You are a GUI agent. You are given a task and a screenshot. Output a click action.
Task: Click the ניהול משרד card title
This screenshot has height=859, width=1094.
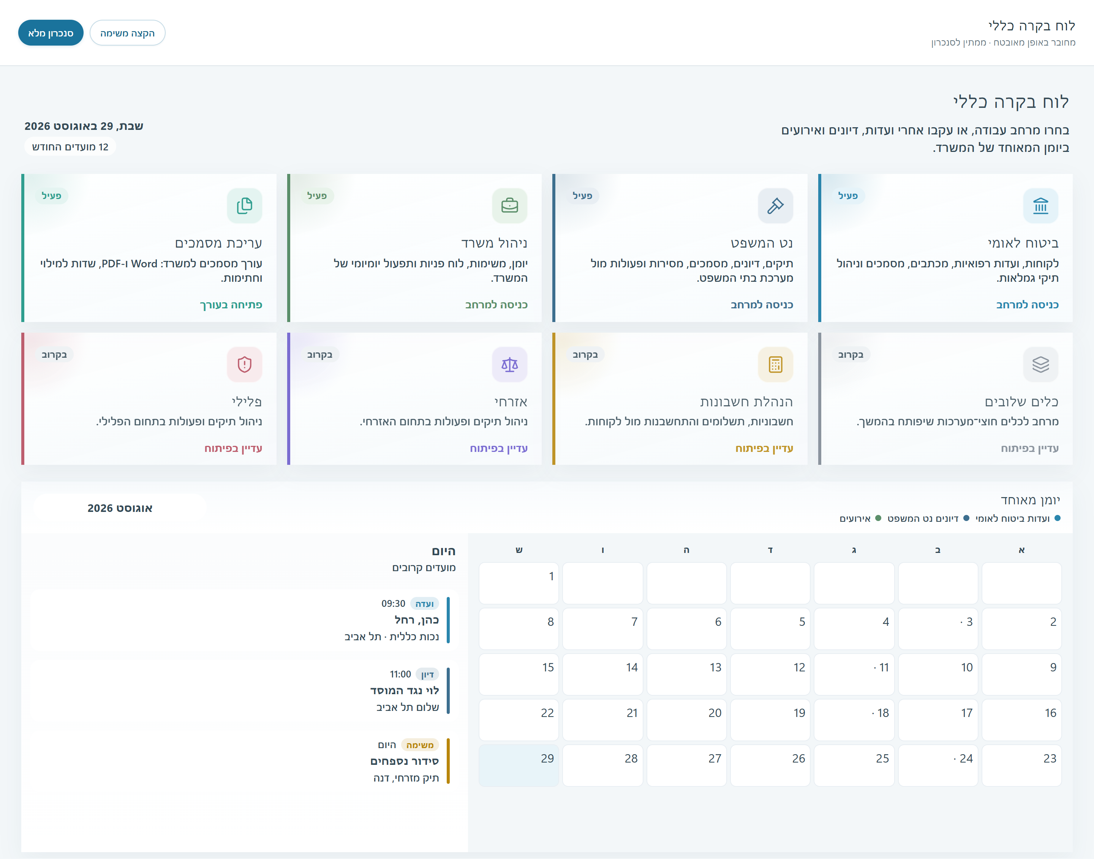click(494, 243)
